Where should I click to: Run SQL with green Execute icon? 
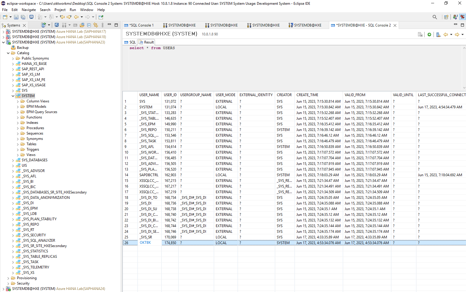coord(429,35)
